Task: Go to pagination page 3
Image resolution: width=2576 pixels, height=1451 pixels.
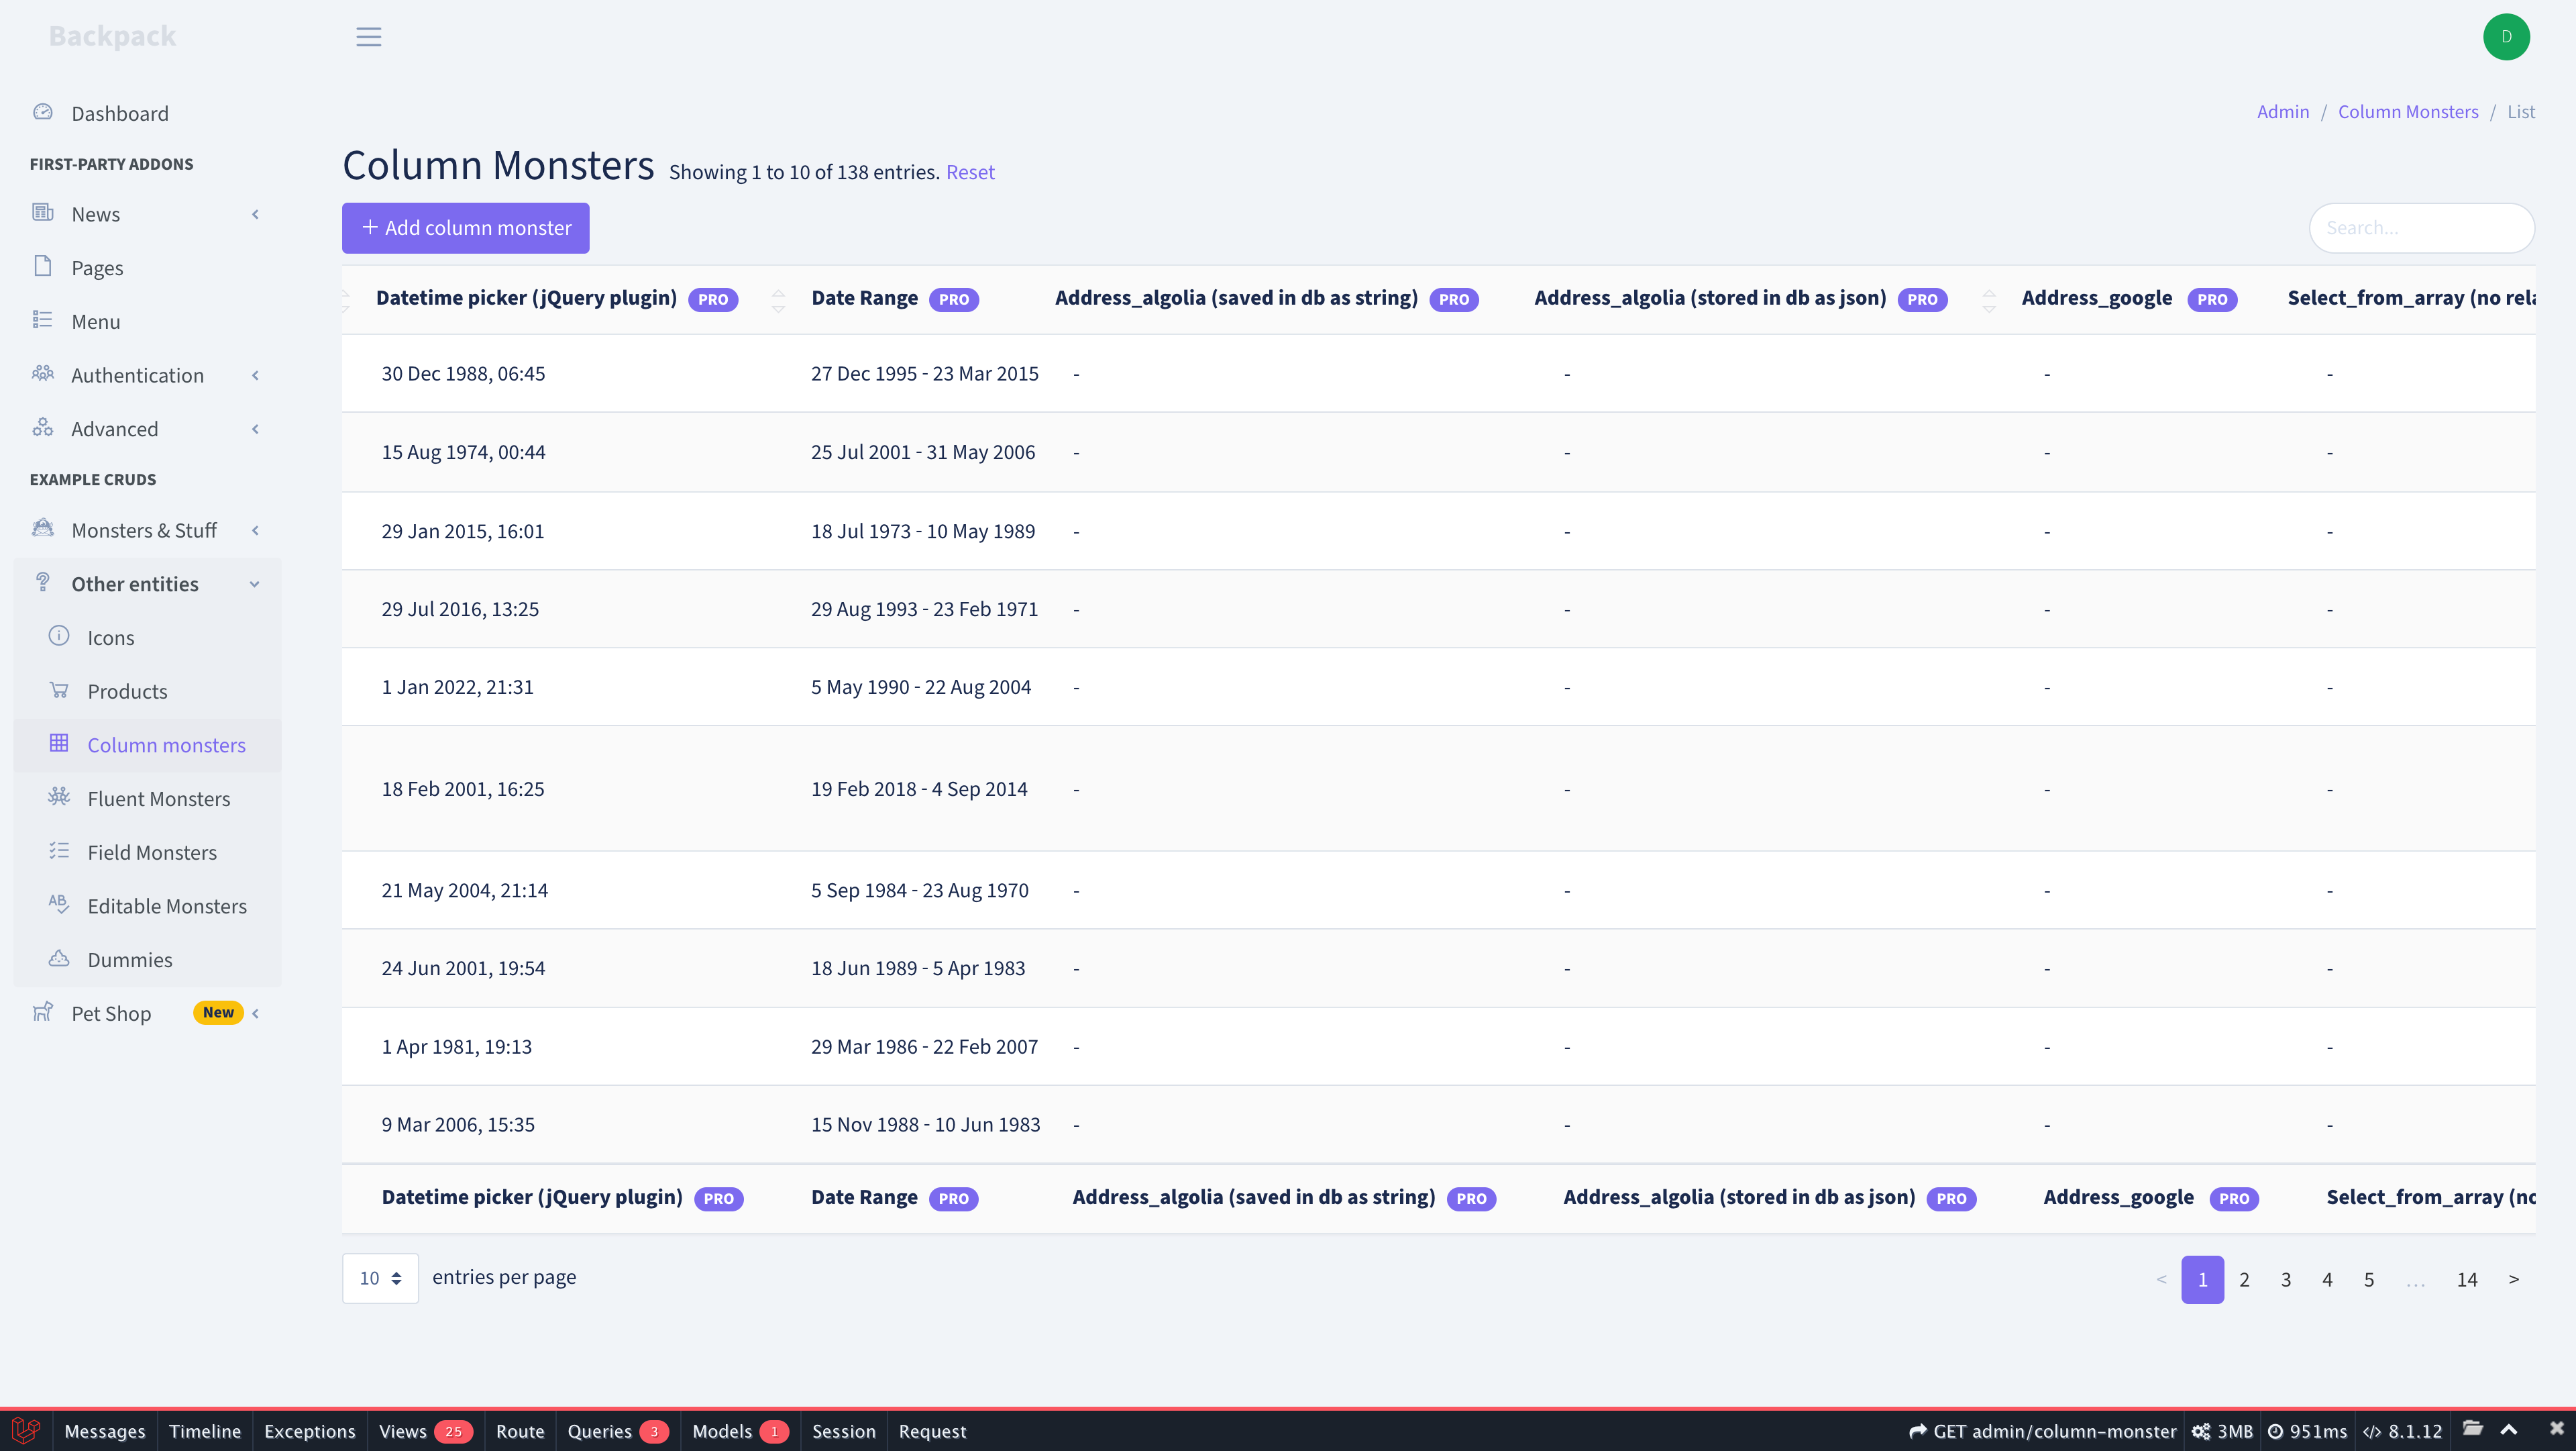Action: (2285, 1279)
